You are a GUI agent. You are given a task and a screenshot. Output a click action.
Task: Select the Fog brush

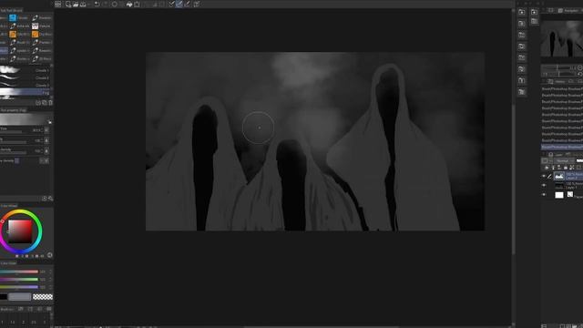(26, 93)
